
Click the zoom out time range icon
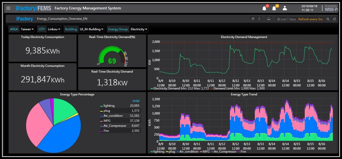328,19
